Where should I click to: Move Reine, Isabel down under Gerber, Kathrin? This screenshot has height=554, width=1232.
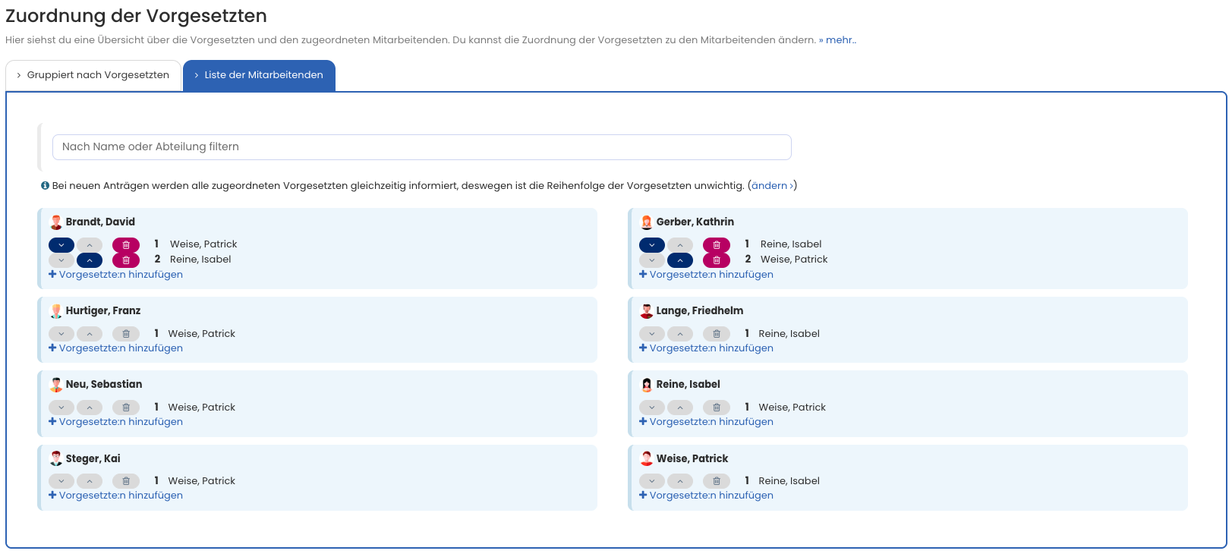[651, 245]
